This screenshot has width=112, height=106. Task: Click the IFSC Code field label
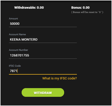15,66
